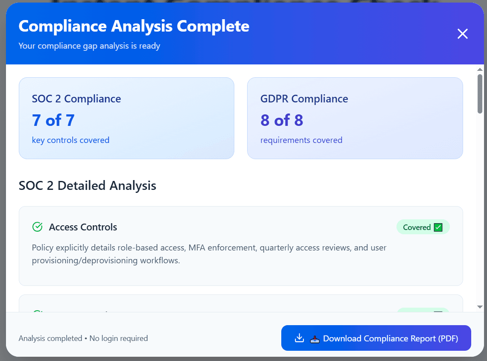Click the scrollbar up arrow
The image size is (487, 361).
(480, 69)
